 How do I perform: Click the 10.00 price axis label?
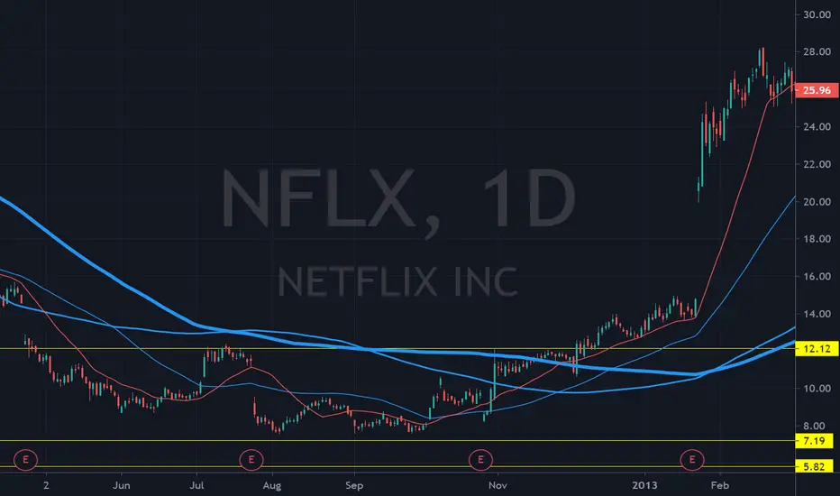(817, 389)
